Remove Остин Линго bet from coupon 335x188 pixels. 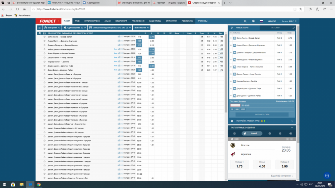coord(231,38)
